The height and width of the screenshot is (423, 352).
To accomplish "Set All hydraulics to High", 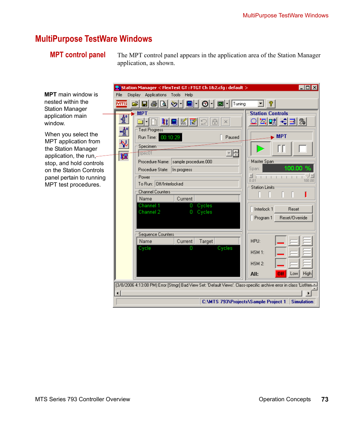I will coord(307,273).
